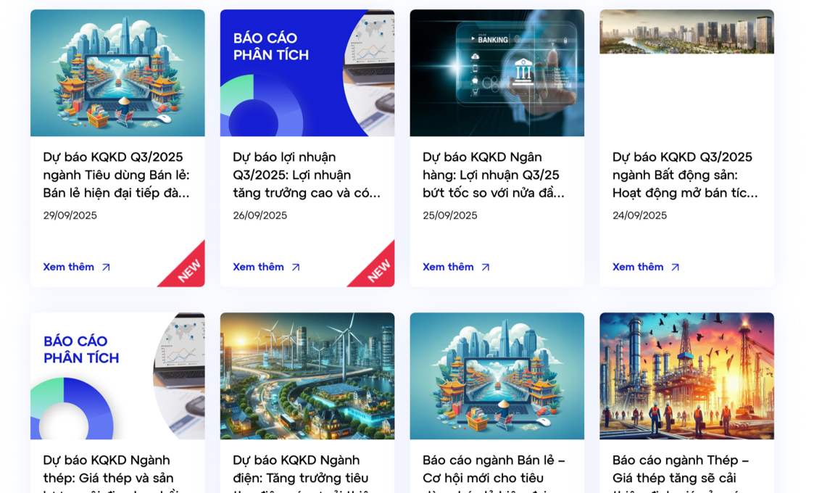Open 'Xem thêm' link for Q3/2025 profit forecast
Screen dimensions: 822x493
click(x=259, y=267)
